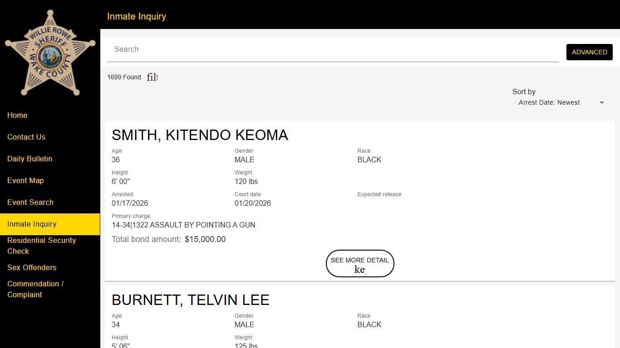This screenshot has height=348, width=620.
Task: Select the highlighted Inmate Inquiry sidebar item
Action: point(32,224)
